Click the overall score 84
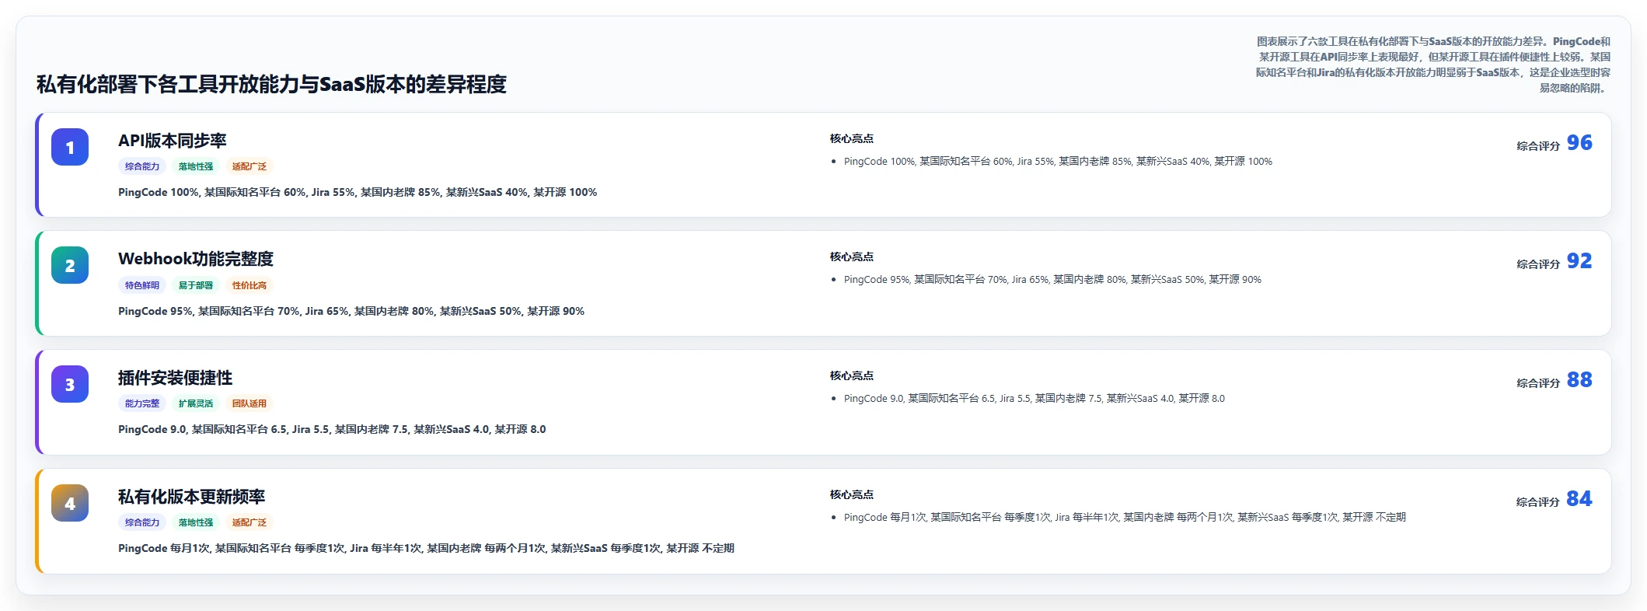1647x611 pixels. (x=1579, y=499)
